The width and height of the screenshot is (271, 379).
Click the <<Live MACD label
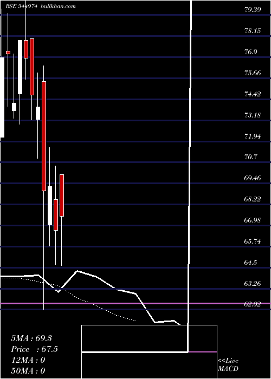click(x=228, y=365)
